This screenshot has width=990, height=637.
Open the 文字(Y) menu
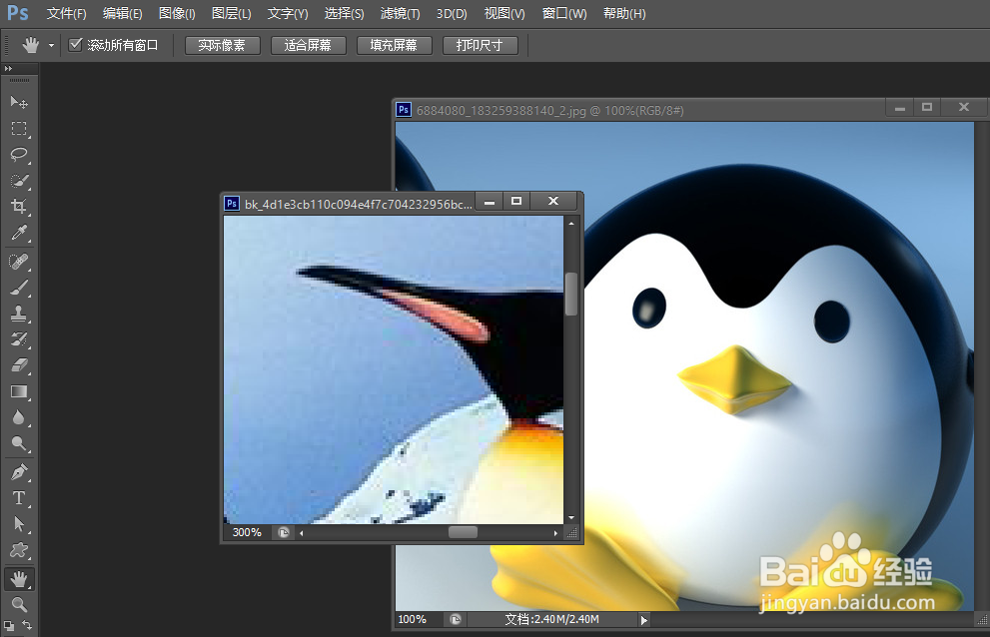point(288,13)
